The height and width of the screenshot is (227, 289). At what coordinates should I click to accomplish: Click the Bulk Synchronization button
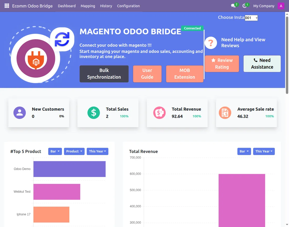point(104,74)
